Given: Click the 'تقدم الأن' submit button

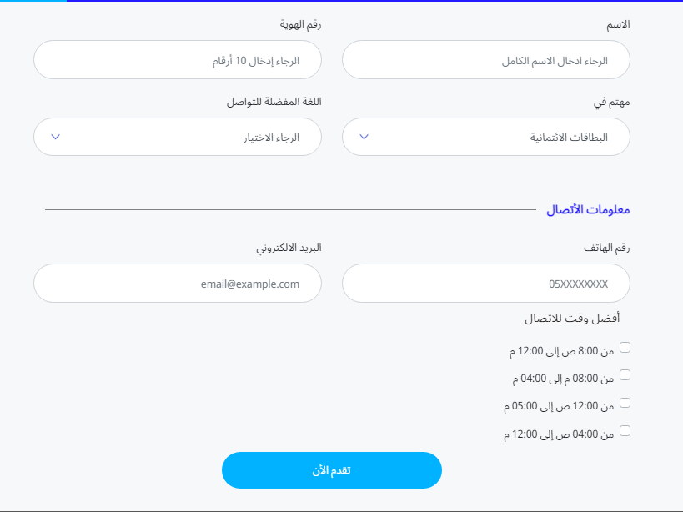Looking at the screenshot, I should [x=332, y=470].
